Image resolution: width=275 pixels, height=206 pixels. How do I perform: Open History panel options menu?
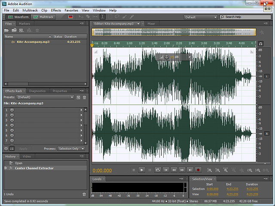pyautogui.click(x=82, y=156)
